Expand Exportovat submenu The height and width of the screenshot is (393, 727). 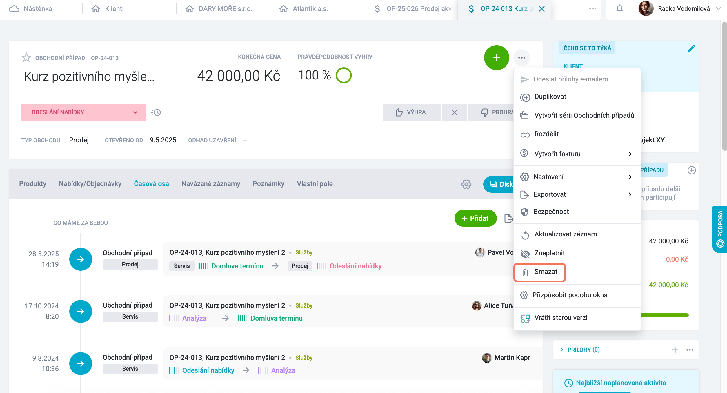(577, 194)
